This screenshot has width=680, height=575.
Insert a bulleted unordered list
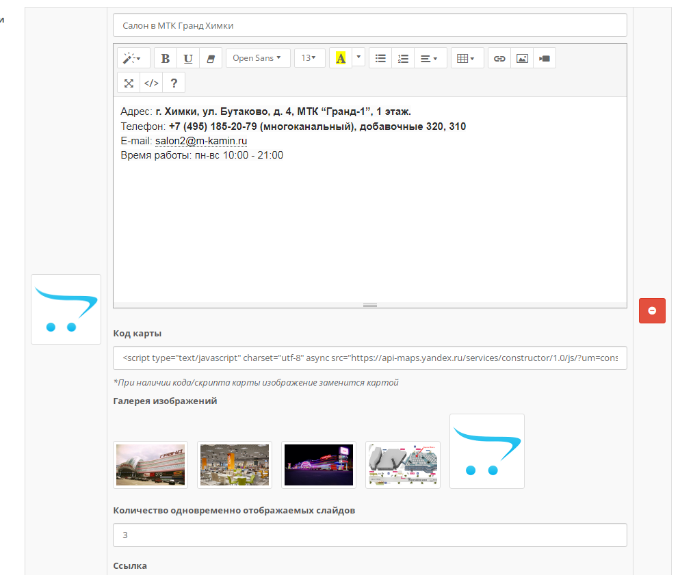(x=380, y=59)
